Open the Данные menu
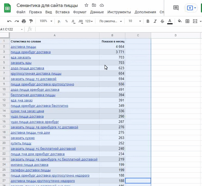The height and width of the screenshot is (186, 202). (x=97, y=12)
